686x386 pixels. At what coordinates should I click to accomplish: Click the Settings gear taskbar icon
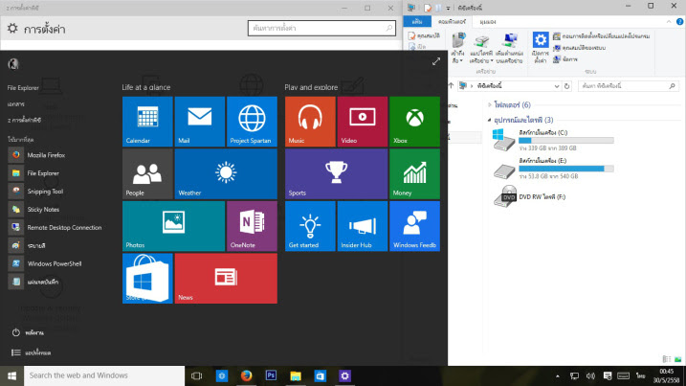[344, 375]
